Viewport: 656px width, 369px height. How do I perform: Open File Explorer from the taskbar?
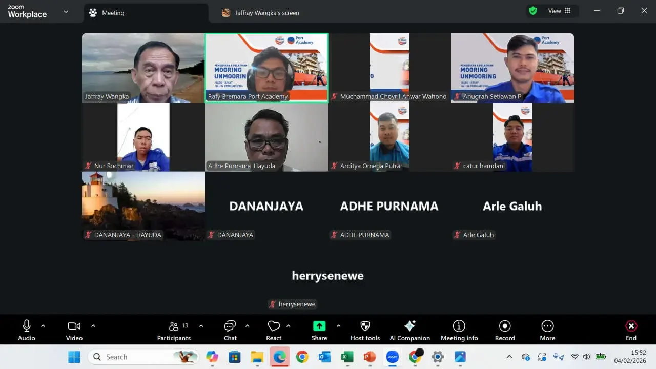[x=257, y=357]
